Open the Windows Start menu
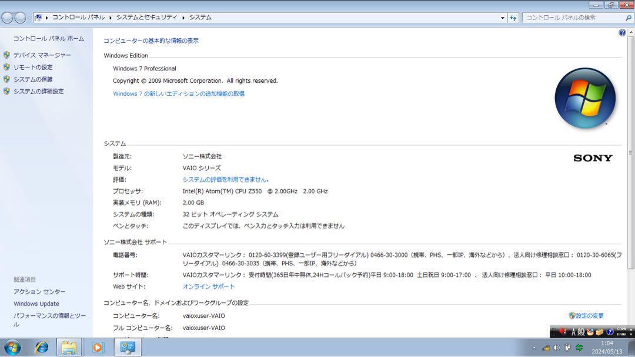The width and height of the screenshot is (635, 357). 12,348
